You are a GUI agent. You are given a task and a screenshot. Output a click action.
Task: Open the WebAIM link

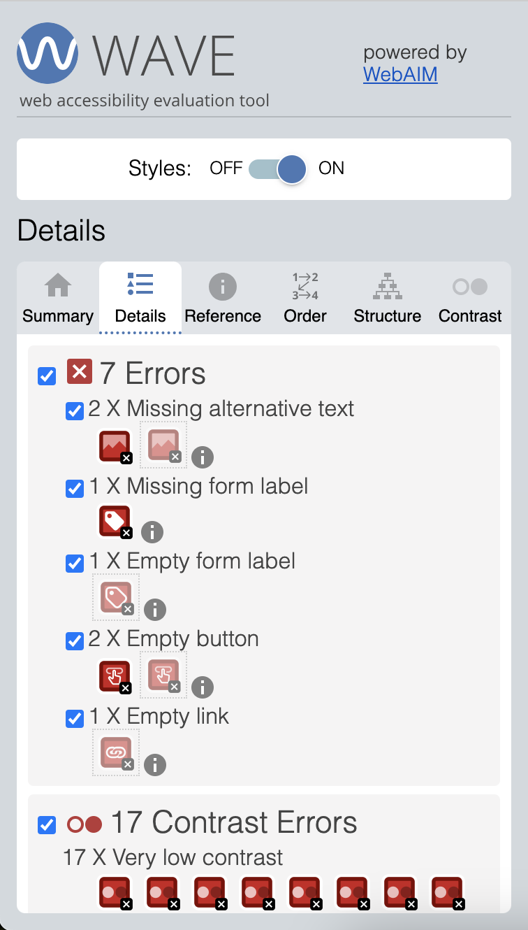(x=400, y=75)
